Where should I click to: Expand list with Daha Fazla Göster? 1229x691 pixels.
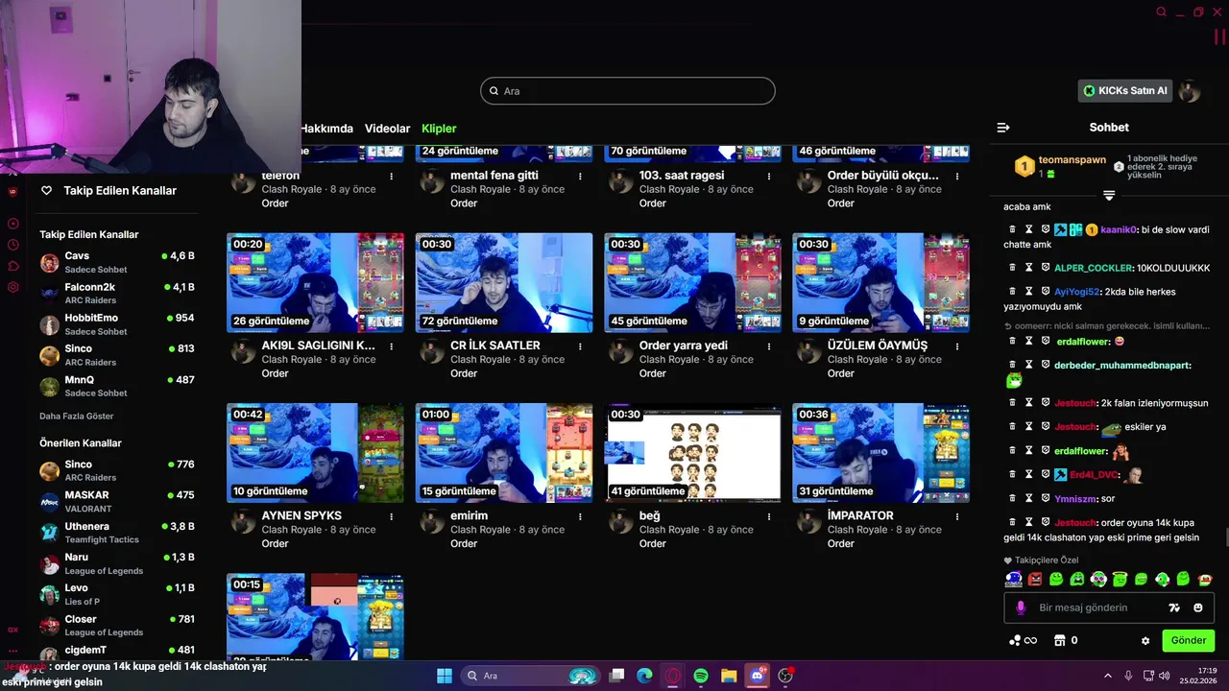[x=77, y=417]
